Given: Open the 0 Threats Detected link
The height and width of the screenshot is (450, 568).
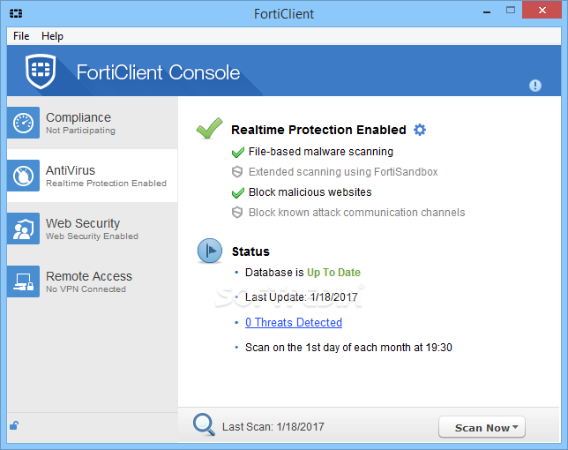Looking at the screenshot, I should [x=294, y=322].
